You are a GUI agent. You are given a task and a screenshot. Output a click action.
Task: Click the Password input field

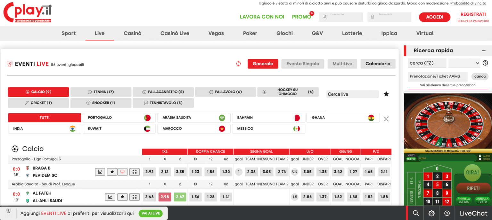click(x=389, y=17)
